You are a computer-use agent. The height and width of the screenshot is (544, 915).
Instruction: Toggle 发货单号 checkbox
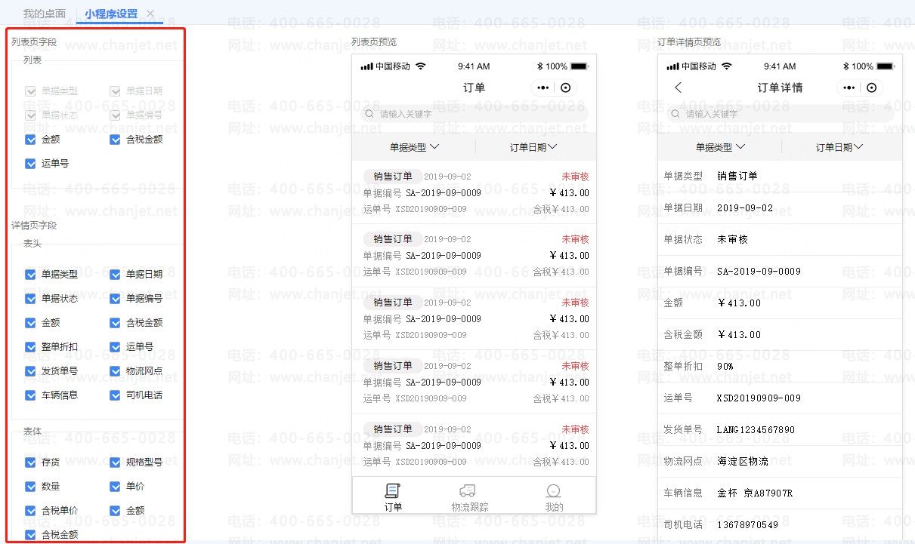pyautogui.click(x=31, y=371)
